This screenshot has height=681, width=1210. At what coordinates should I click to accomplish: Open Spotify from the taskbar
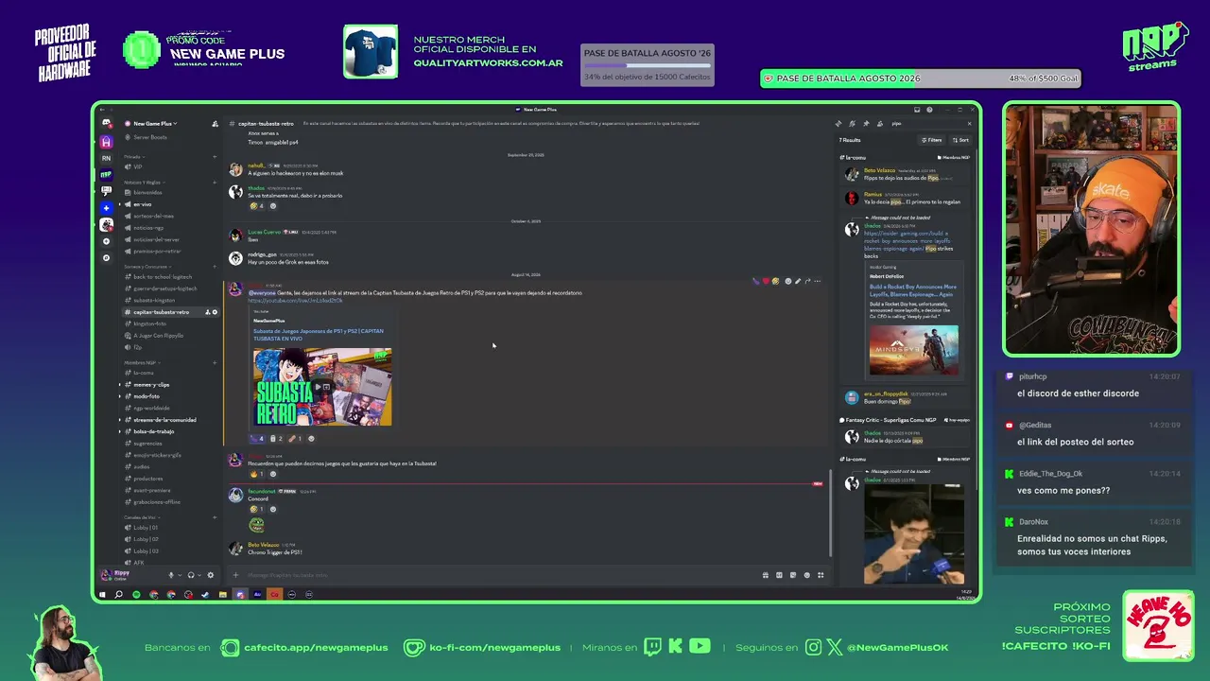136,595
